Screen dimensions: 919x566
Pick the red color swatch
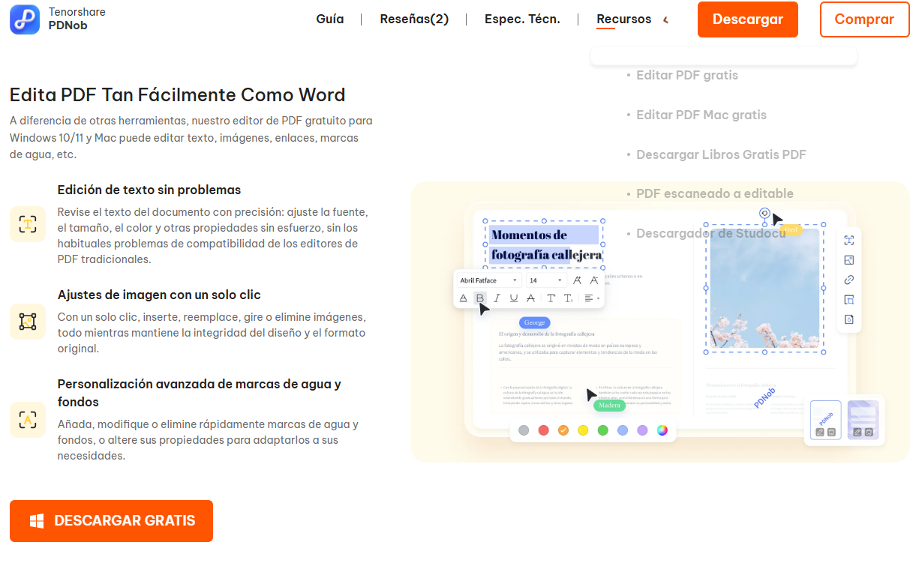(x=544, y=430)
